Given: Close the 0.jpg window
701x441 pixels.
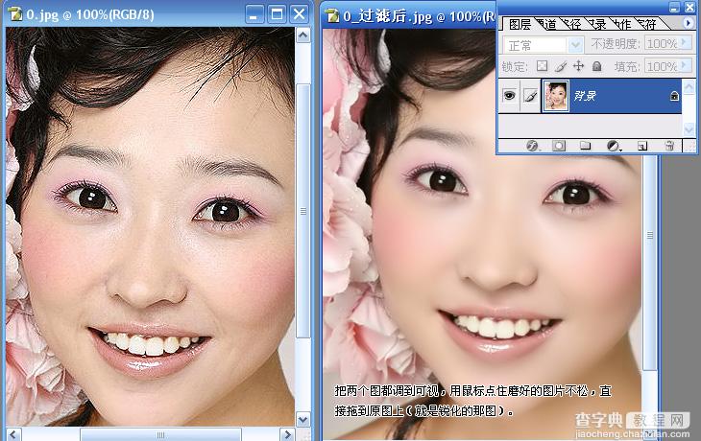Looking at the screenshot, I should click(x=299, y=14).
